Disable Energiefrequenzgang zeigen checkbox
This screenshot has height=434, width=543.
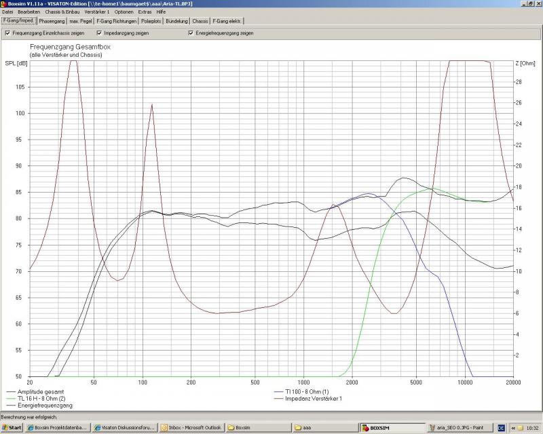(191, 33)
